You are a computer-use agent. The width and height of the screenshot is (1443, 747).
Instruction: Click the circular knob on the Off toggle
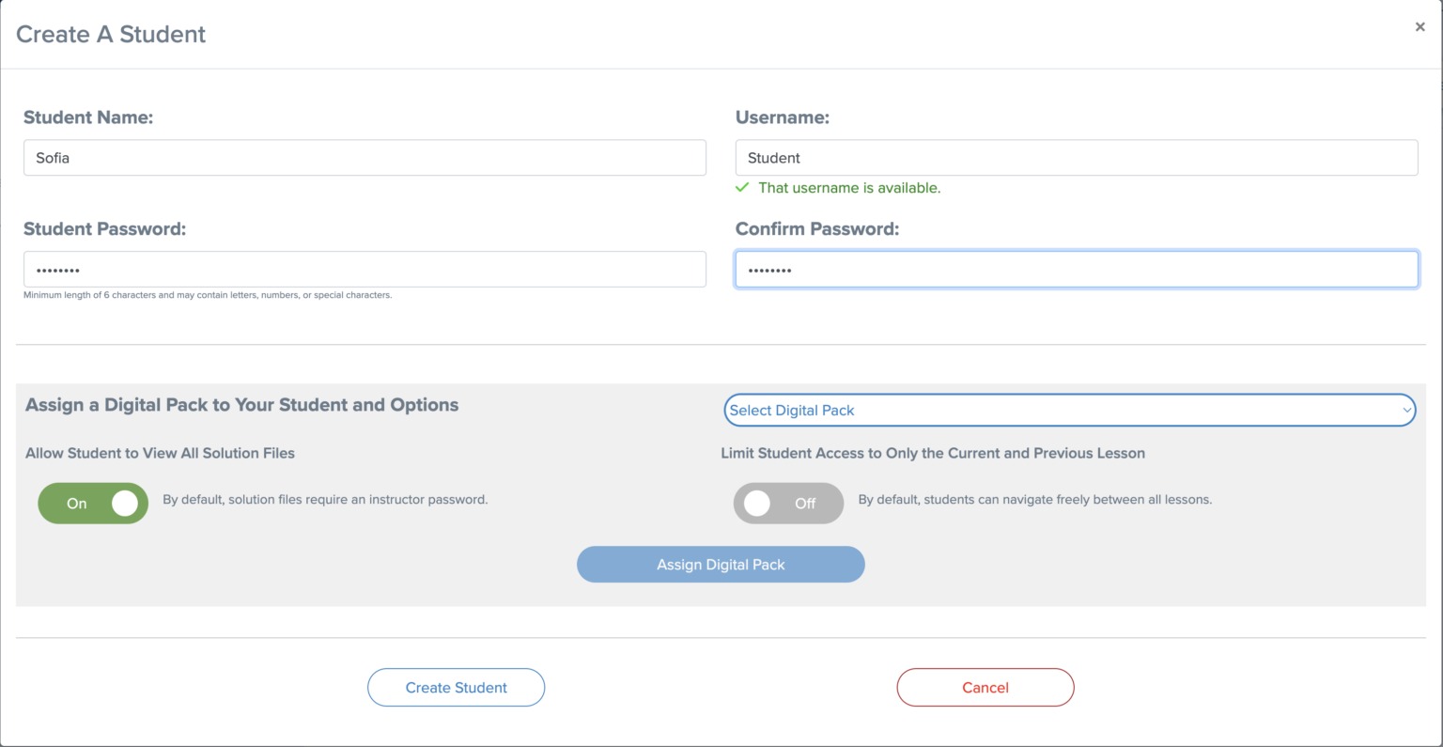[x=757, y=503]
